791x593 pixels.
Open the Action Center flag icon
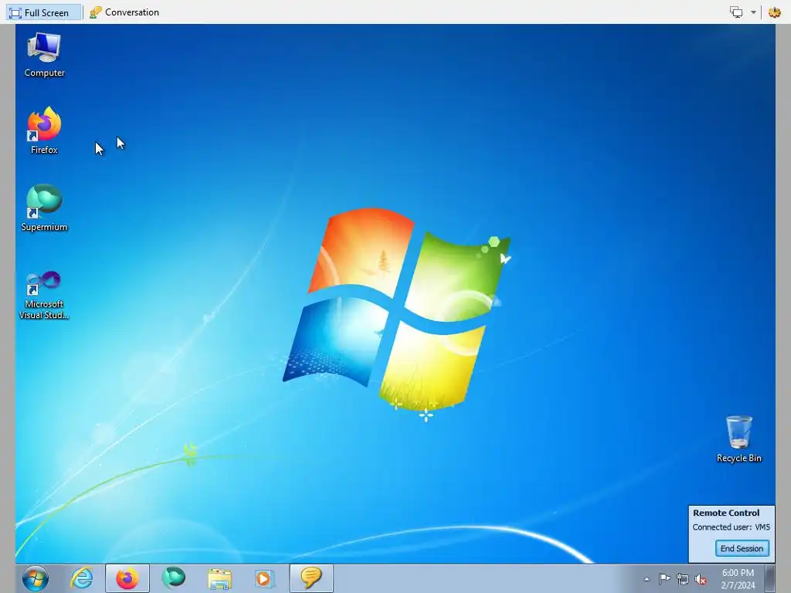[x=664, y=579]
